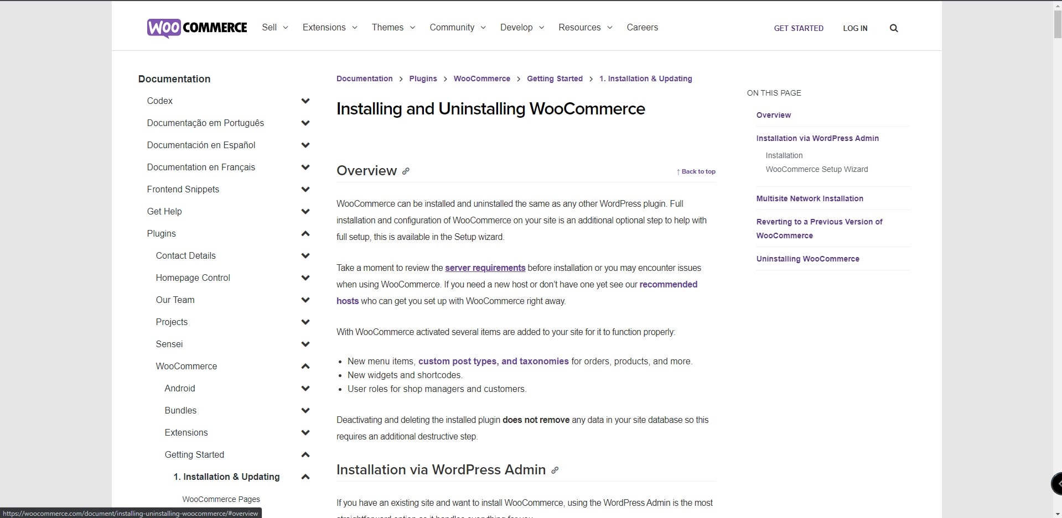This screenshot has width=1062, height=518.
Task: Expand Bundles chevron
Action: click(305, 411)
